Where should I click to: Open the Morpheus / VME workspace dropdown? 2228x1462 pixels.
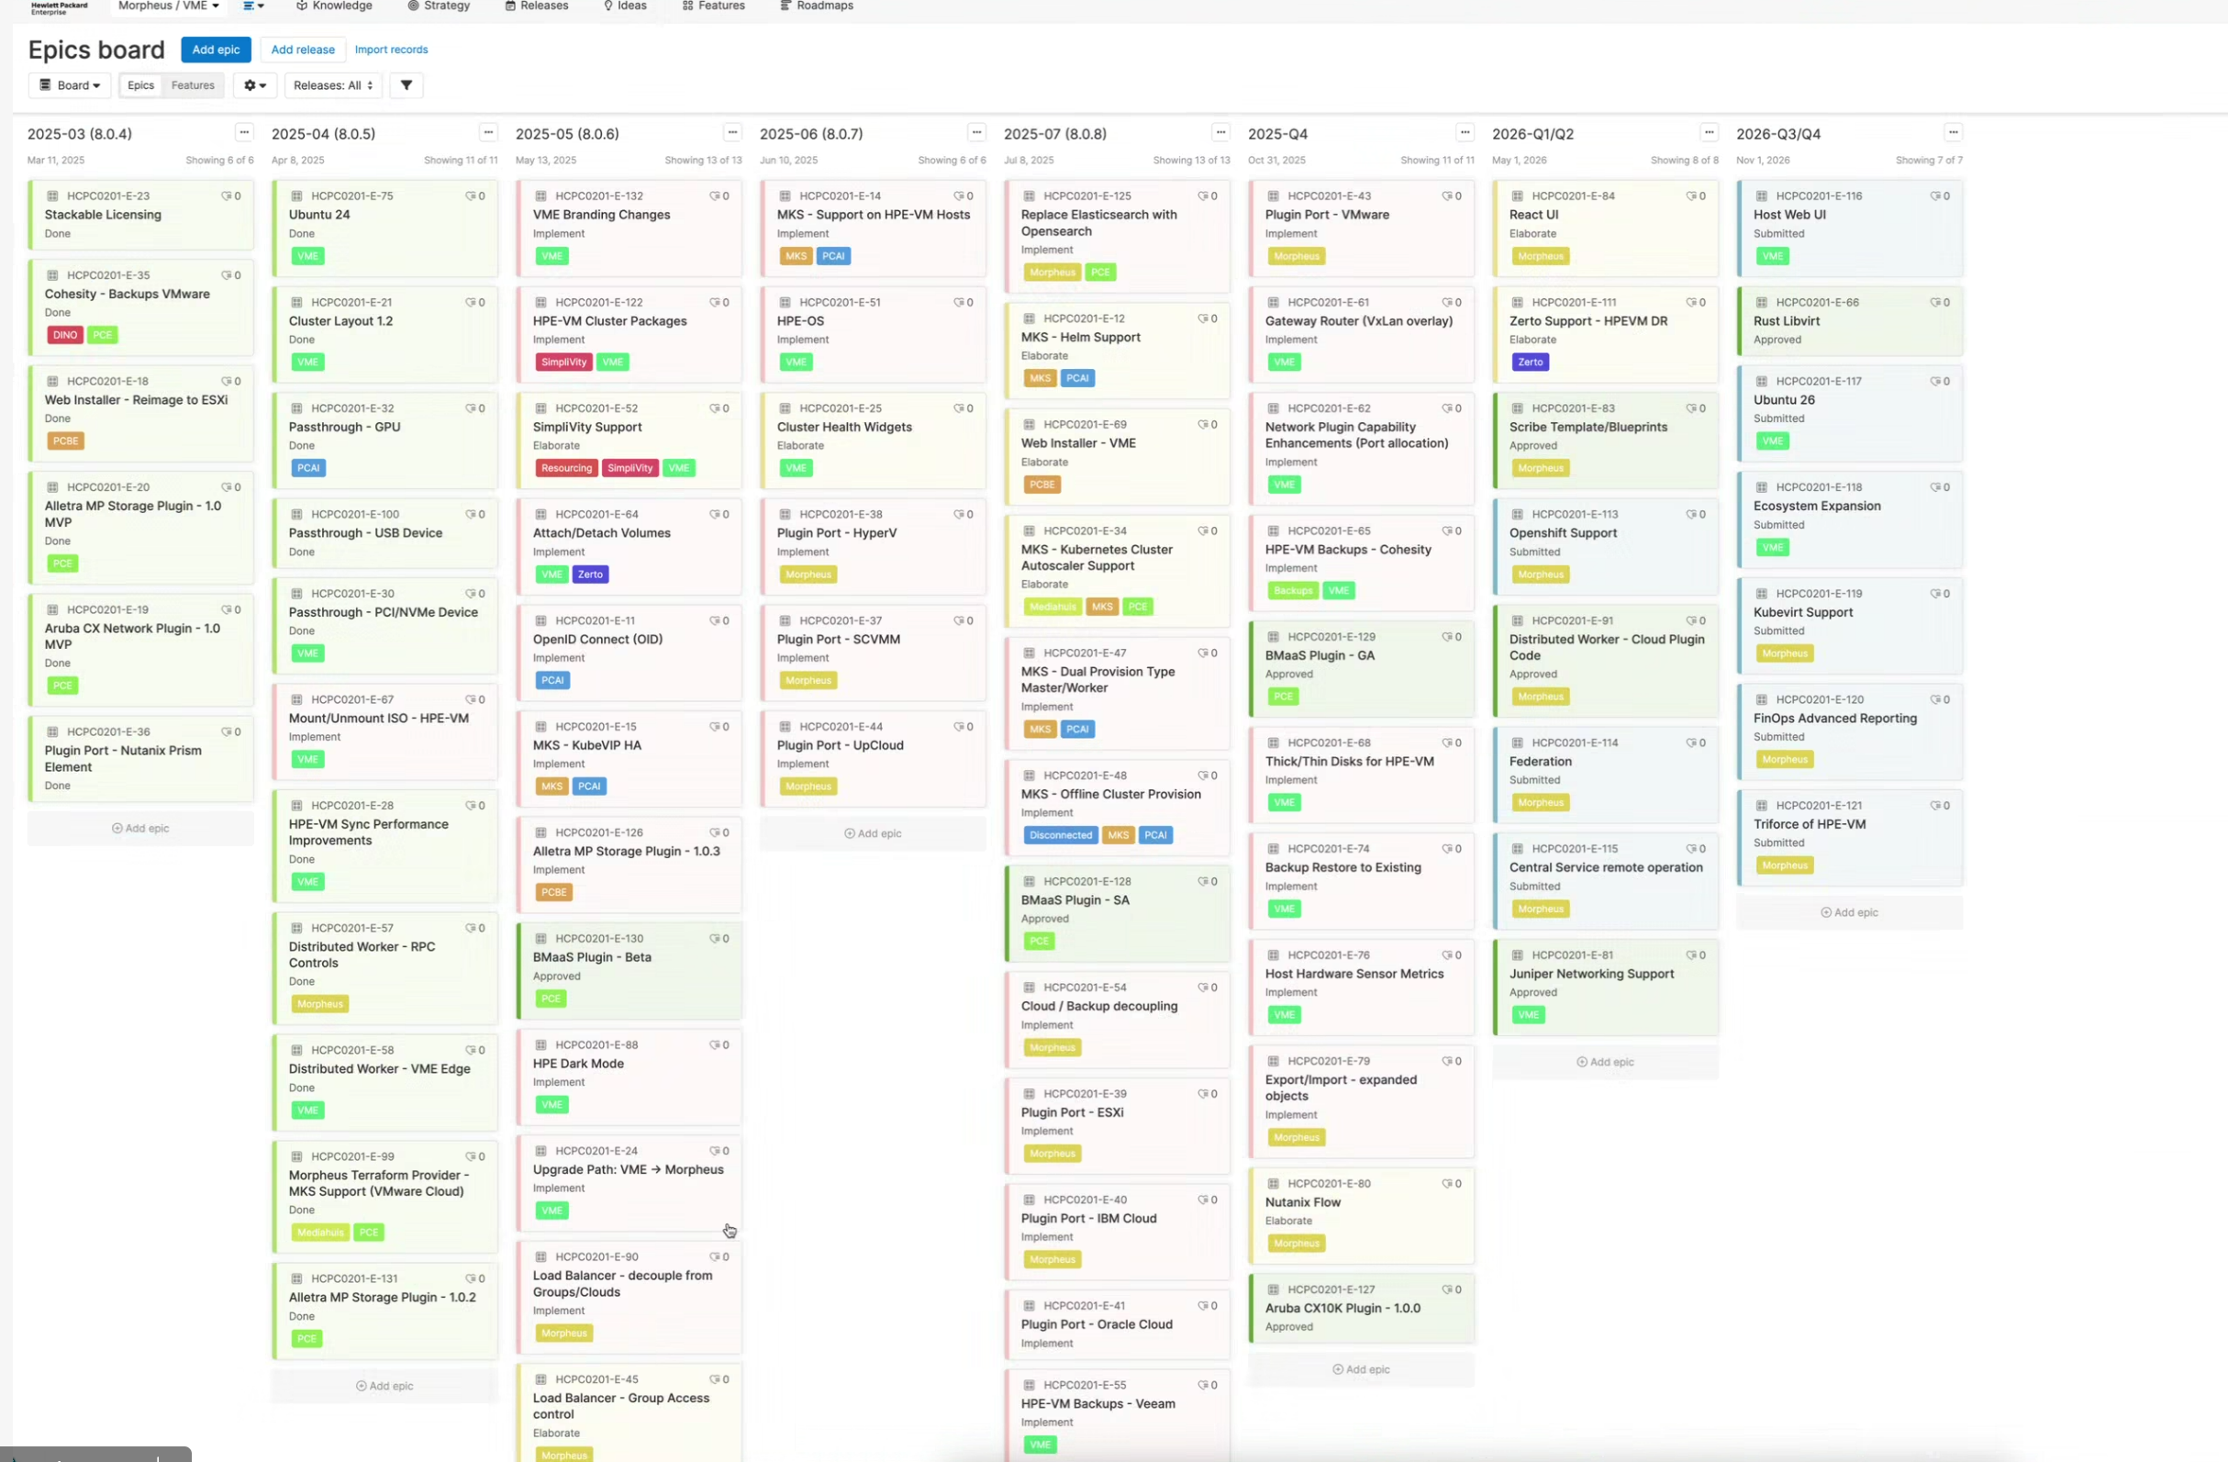point(169,6)
